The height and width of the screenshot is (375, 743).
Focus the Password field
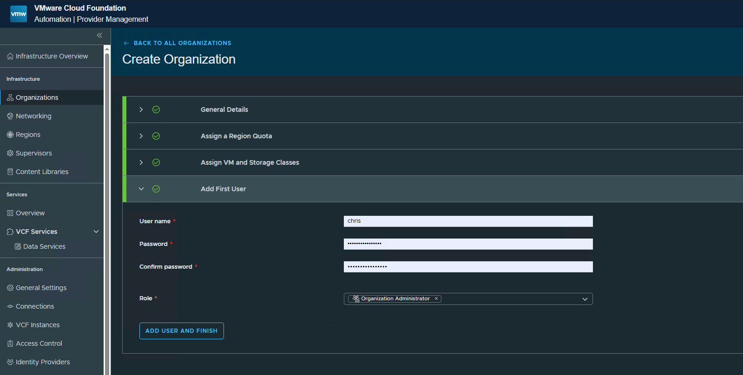pyautogui.click(x=468, y=244)
